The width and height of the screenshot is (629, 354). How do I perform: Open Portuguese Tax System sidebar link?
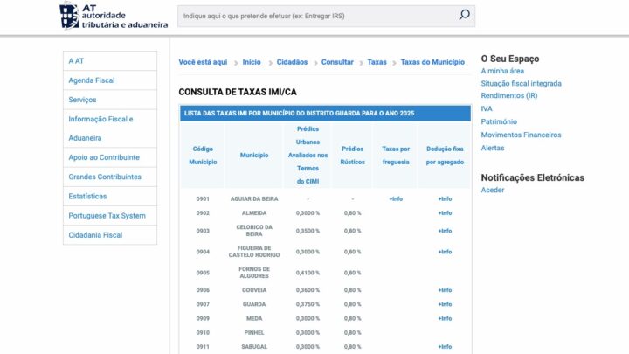107,215
